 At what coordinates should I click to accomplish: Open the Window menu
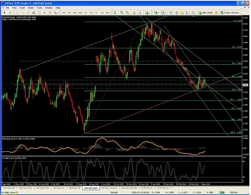(x=49, y=8)
